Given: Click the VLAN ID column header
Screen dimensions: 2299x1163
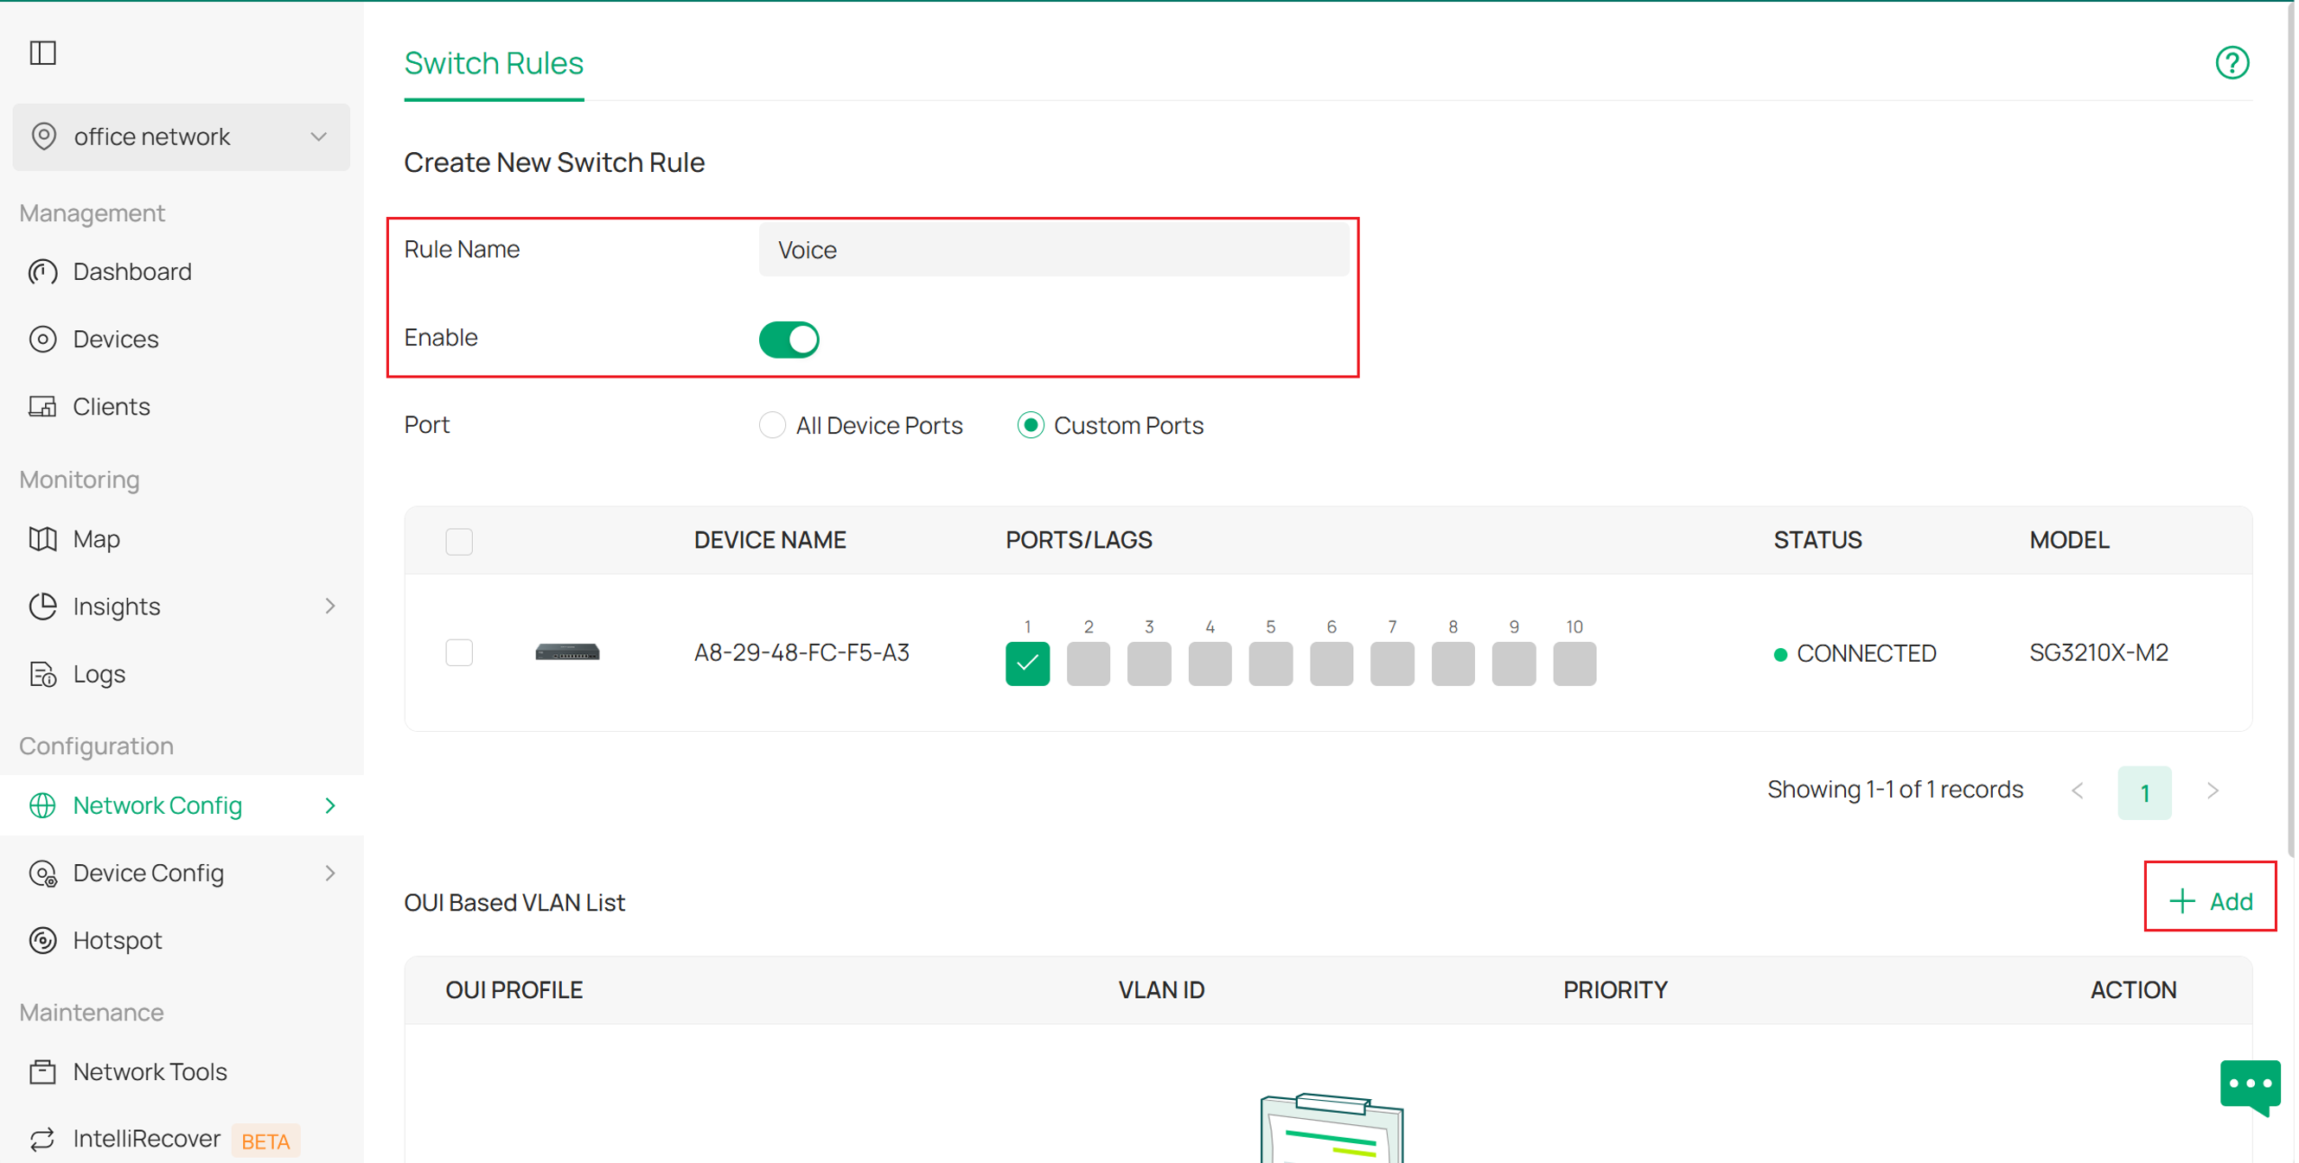Looking at the screenshot, I should click(x=1161, y=990).
